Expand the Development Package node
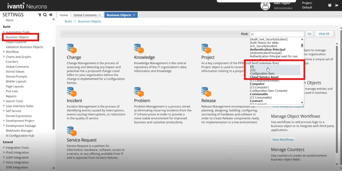Viewport: 342px width, 171px height. point(4,126)
